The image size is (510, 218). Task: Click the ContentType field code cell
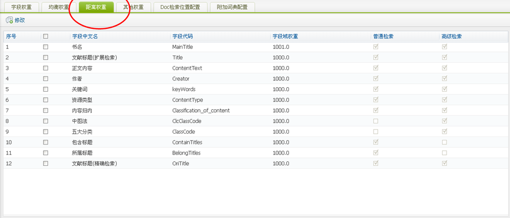tap(188, 100)
